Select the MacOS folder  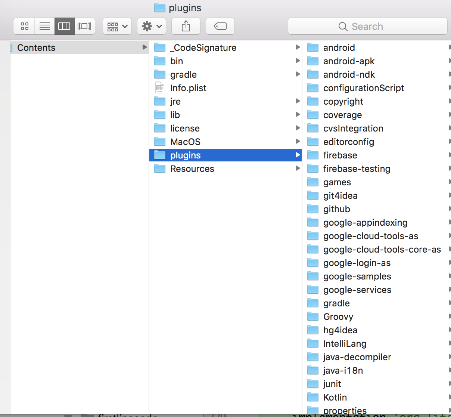coord(225,142)
